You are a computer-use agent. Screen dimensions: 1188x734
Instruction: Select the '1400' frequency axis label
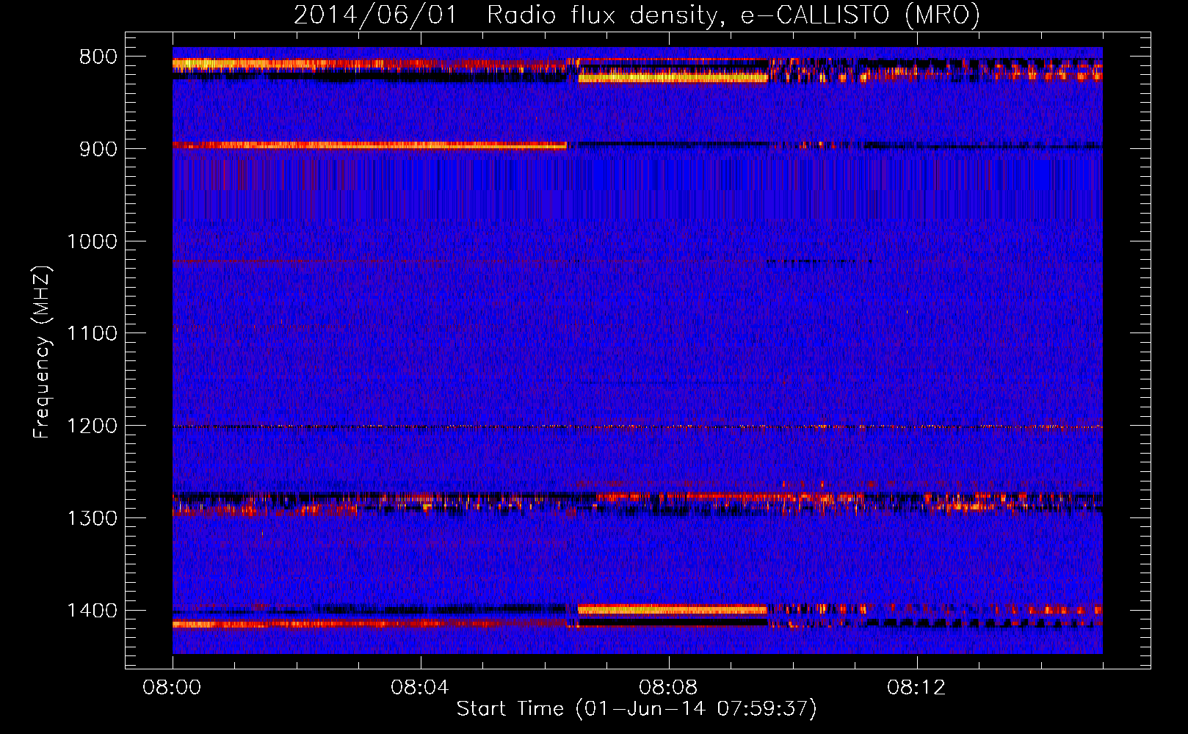(92, 611)
